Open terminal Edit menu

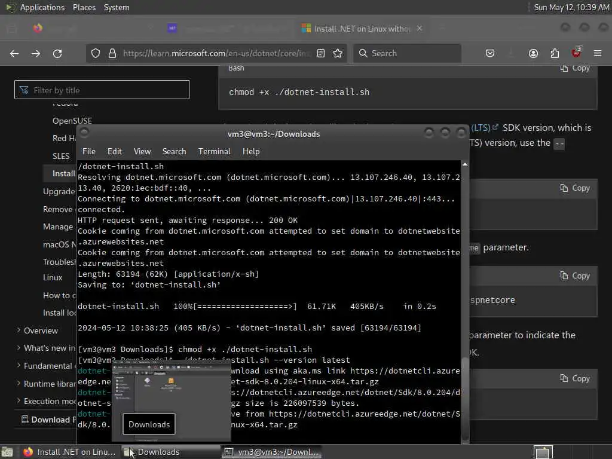click(114, 151)
